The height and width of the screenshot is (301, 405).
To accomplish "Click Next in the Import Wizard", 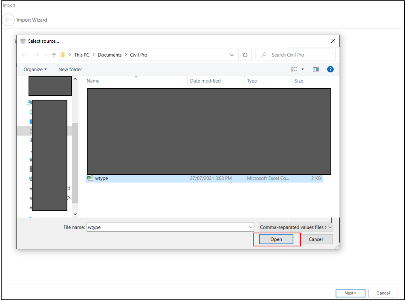I will click(x=350, y=293).
